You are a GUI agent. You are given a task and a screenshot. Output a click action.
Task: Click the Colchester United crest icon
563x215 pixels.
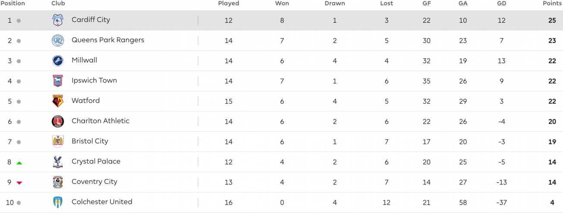pyautogui.click(x=58, y=202)
